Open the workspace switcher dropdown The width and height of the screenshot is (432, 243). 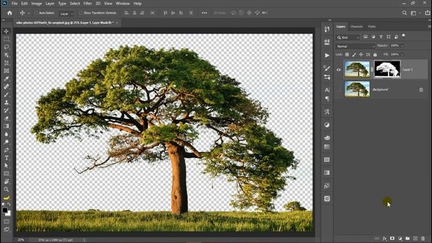pos(415,13)
